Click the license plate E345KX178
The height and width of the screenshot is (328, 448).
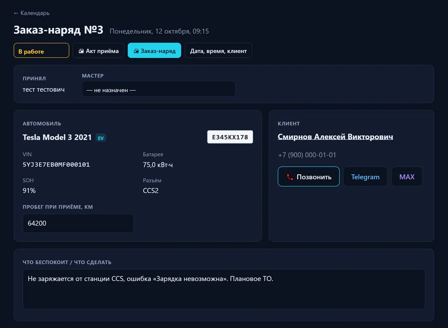point(230,137)
